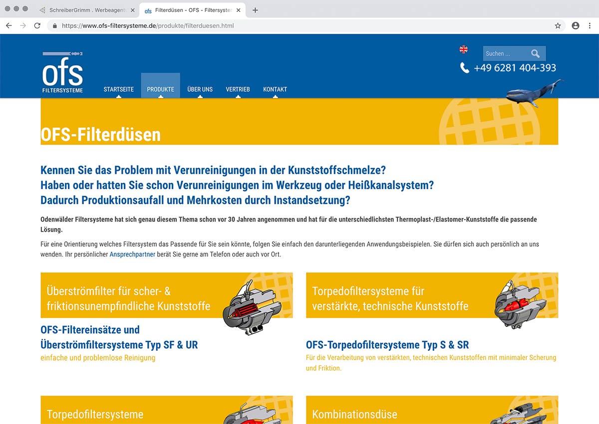599x424 pixels.
Task: Open OFS-Torpedofiltersysteme Typ S & SR link
Action: click(387, 345)
